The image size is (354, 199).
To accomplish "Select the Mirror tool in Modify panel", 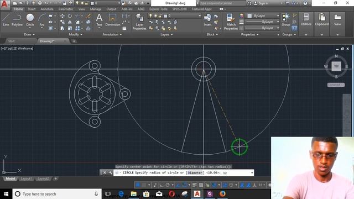I will pyautogui.click(x=70, y=22).
